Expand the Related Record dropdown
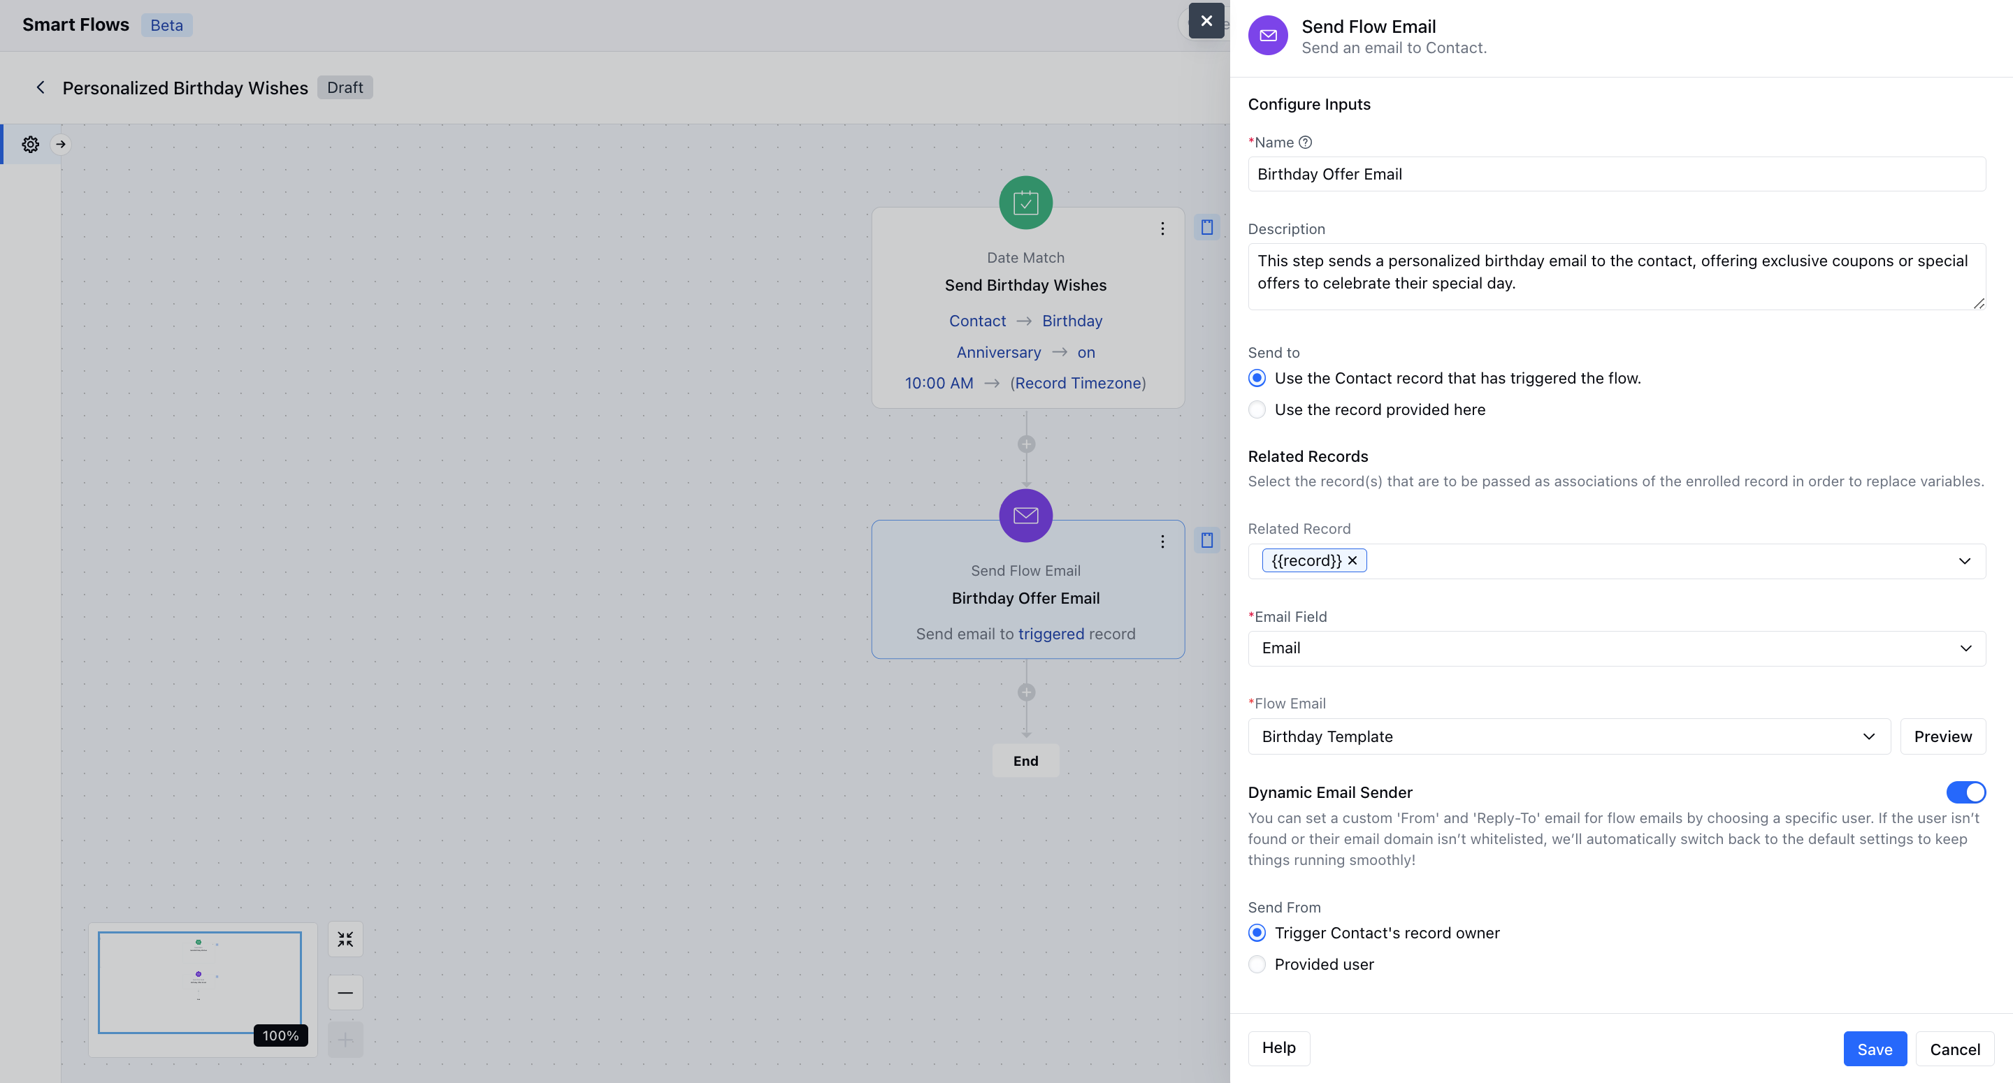The image size is (2013, 1083). 1964,561
